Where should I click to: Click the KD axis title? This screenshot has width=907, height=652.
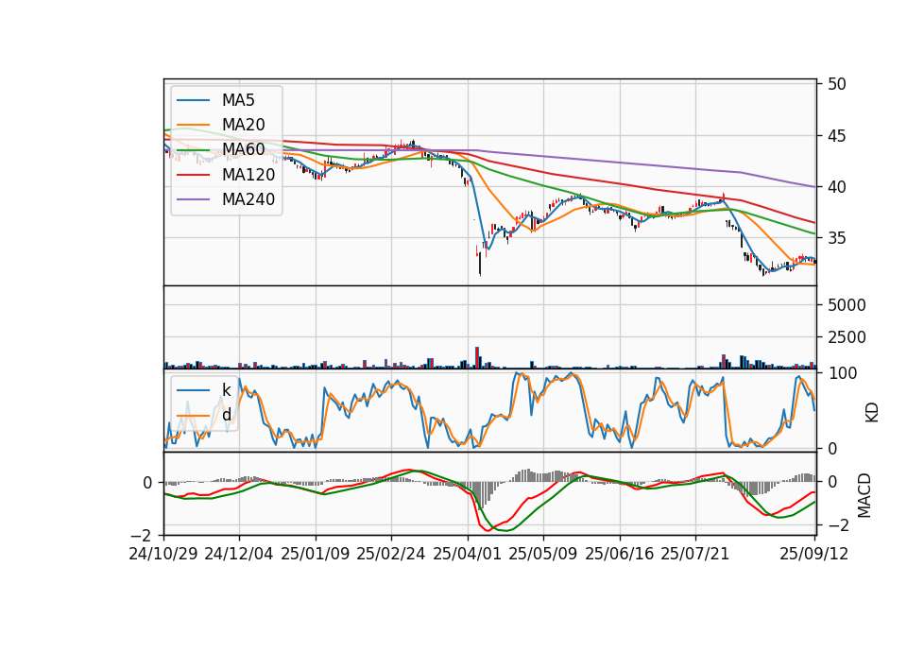pos(872,413)
